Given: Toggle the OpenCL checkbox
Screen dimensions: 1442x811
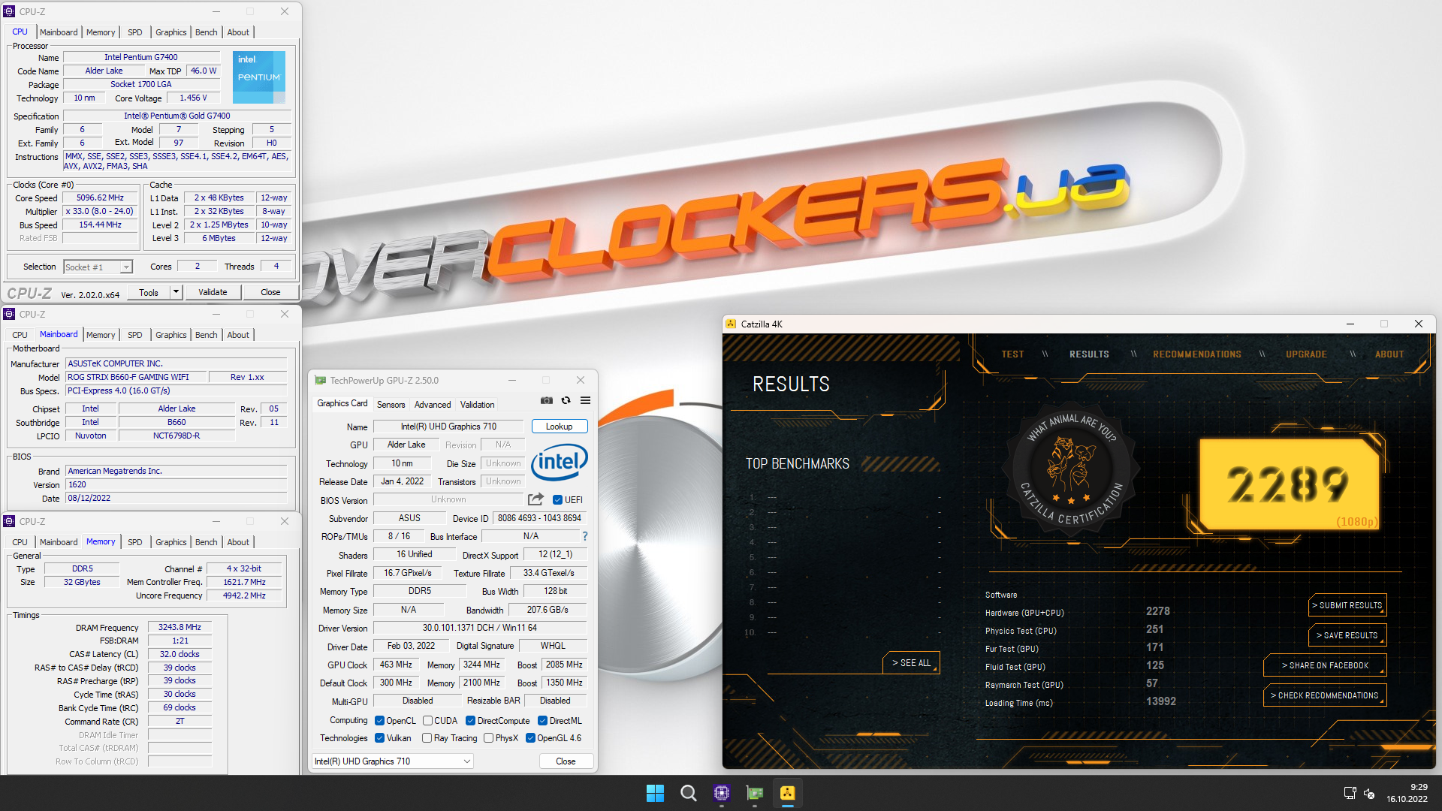Looking at the screenshot, I should [x=380, y=721].
